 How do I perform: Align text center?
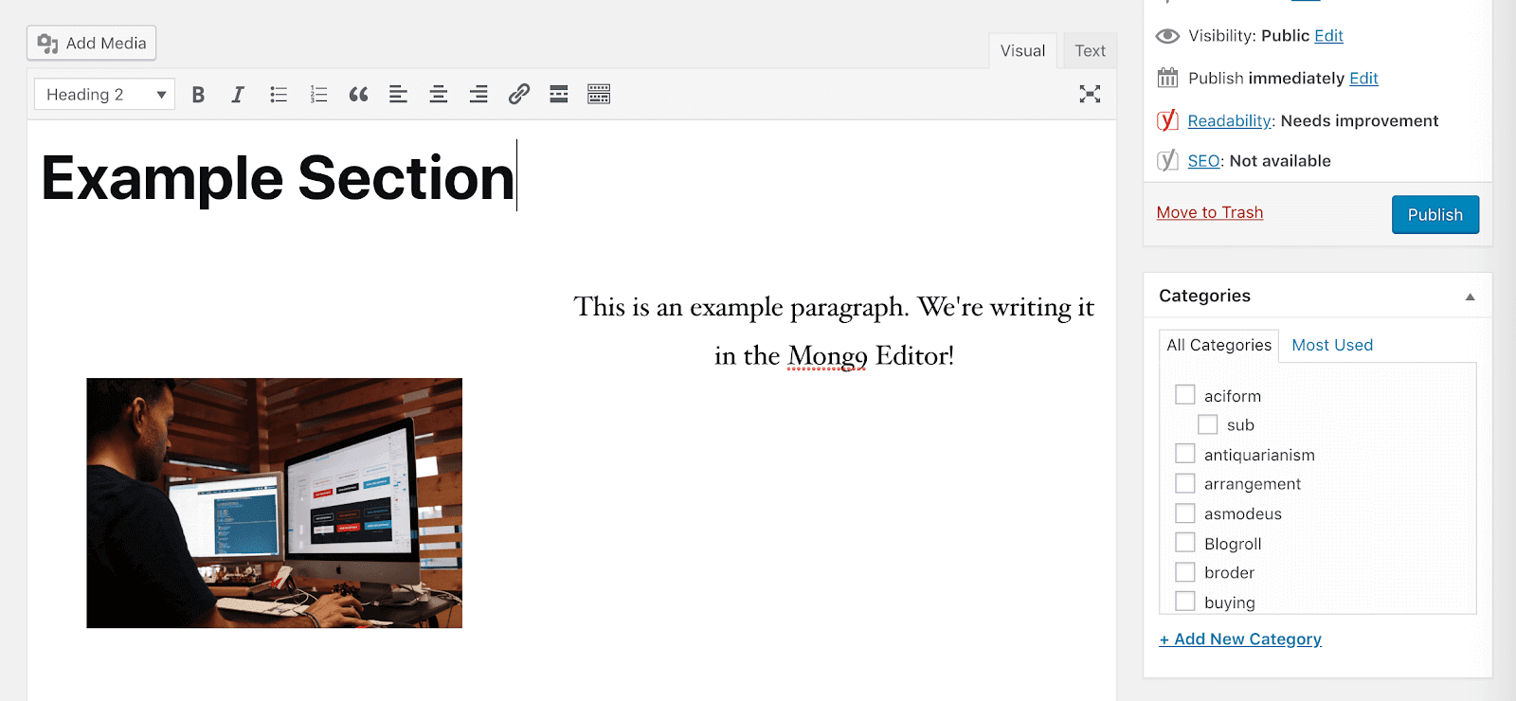(x=438, y=95)
